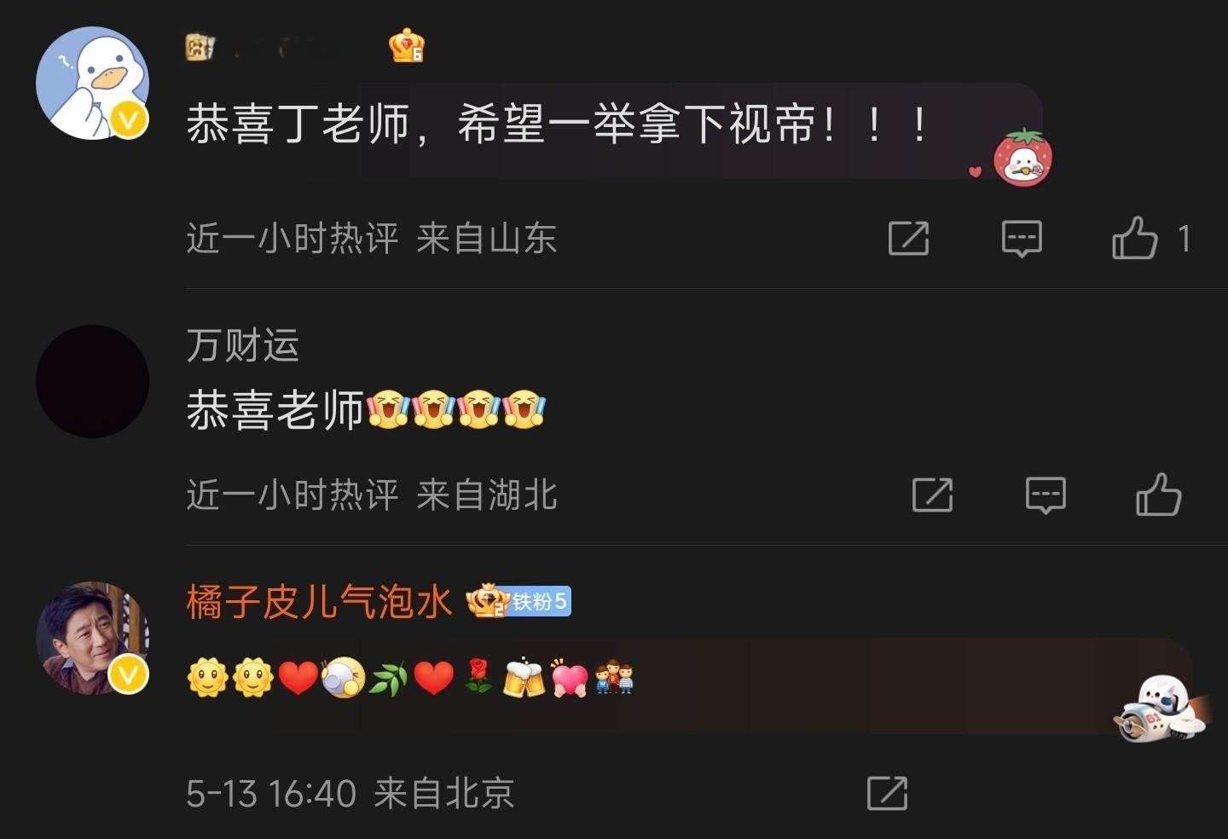Open comment text 恭喜丁老师，希望一举拿下视帝
1228x839 pixels.
pyautogui.click(x=558, y=124)
